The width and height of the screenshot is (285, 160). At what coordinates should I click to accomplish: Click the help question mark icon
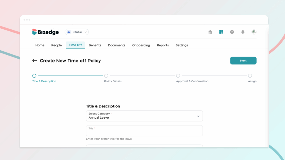click(x=232, y=32)
